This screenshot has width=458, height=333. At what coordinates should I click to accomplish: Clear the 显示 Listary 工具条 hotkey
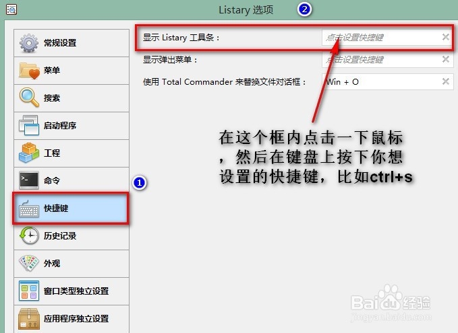click(x=446, y=37)
